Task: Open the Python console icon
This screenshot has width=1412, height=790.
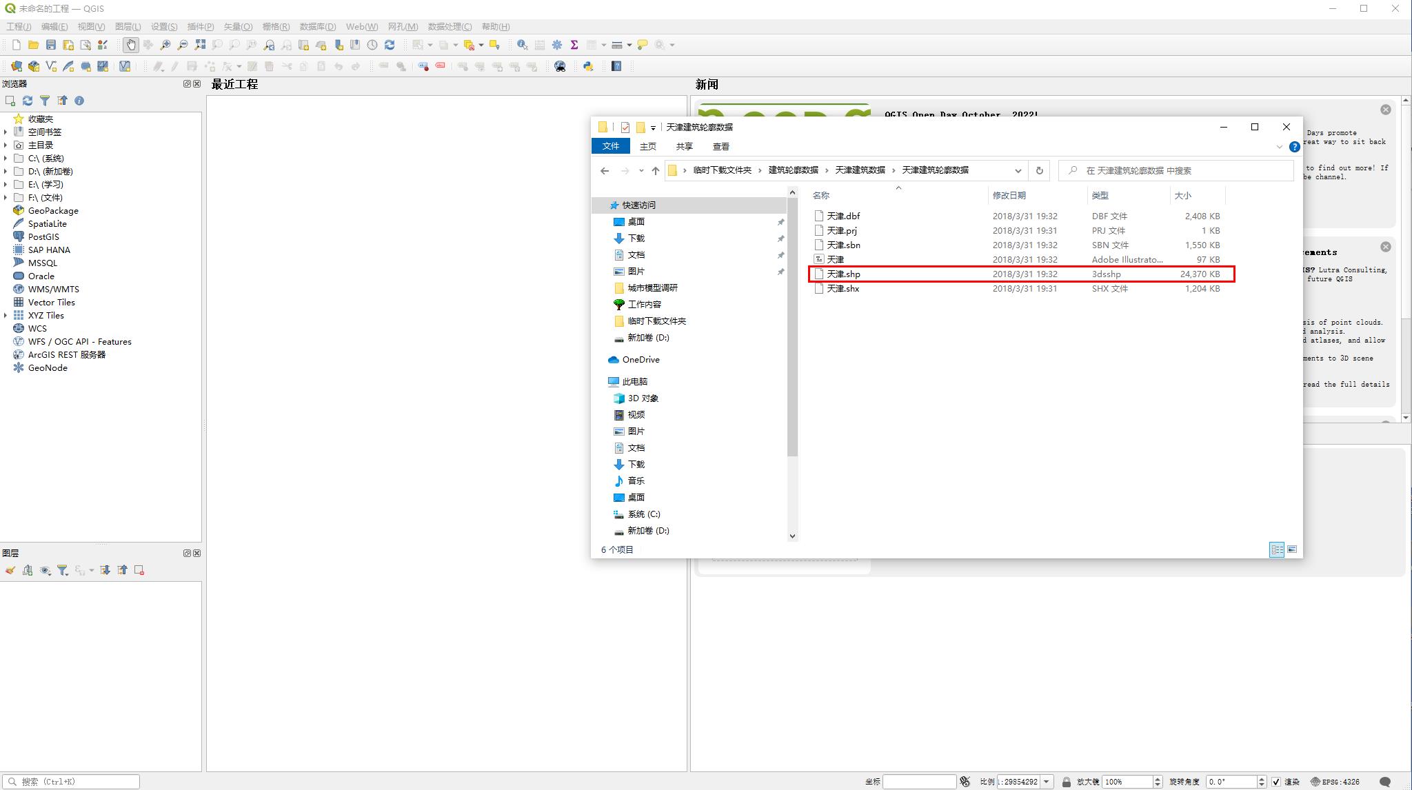Action: 588,66
